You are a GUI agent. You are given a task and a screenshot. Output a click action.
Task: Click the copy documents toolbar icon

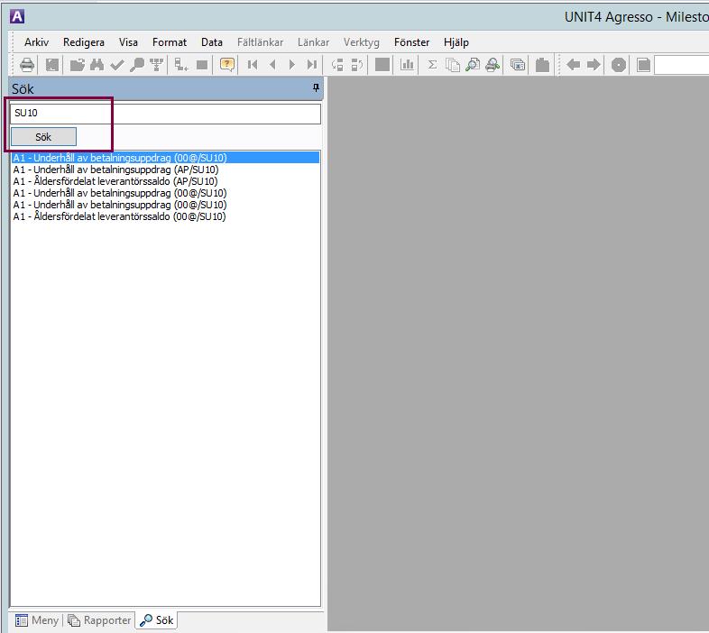coord(453,65)
